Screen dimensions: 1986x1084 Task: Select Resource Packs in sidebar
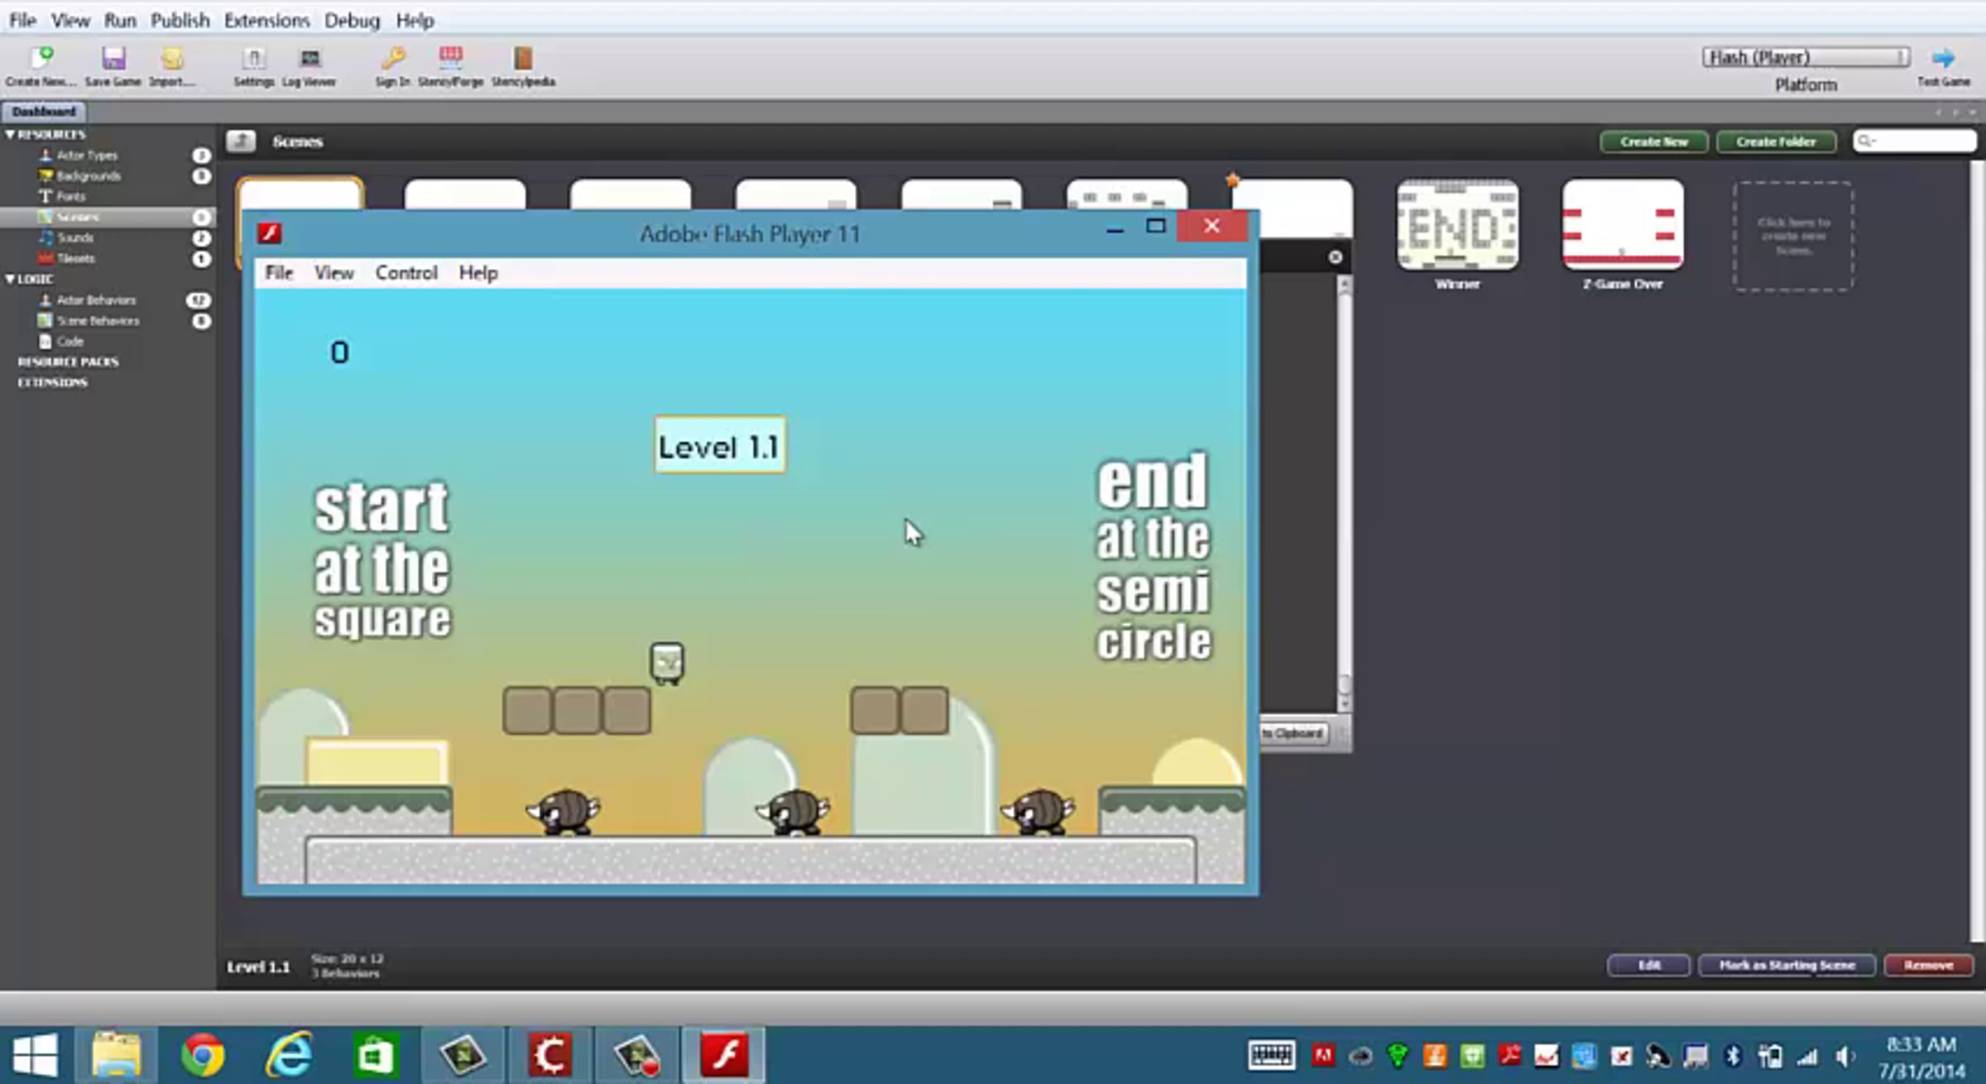click(x=68, y=362)
